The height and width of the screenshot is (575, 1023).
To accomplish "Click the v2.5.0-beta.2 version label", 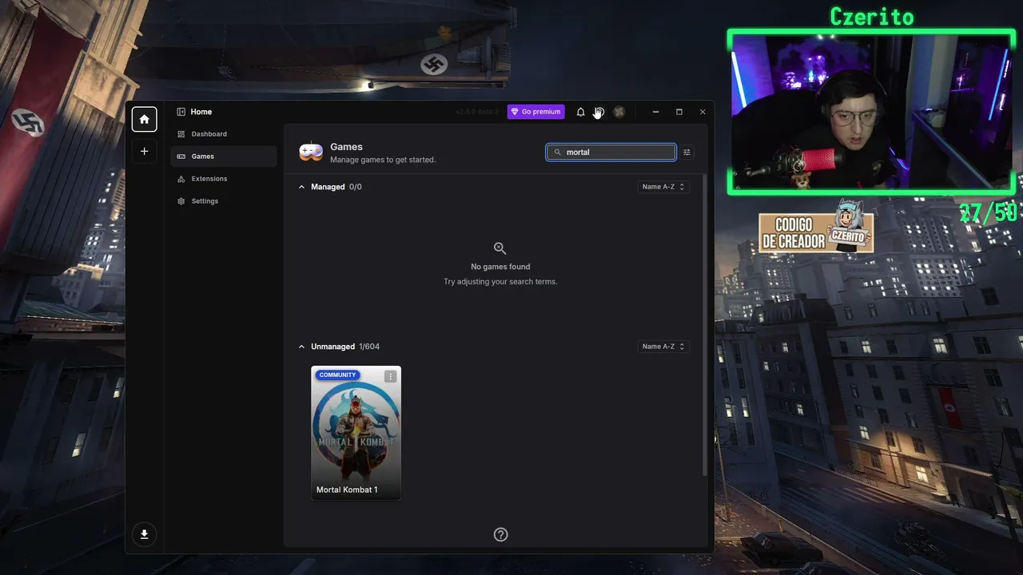I will (x=477, y=112).
